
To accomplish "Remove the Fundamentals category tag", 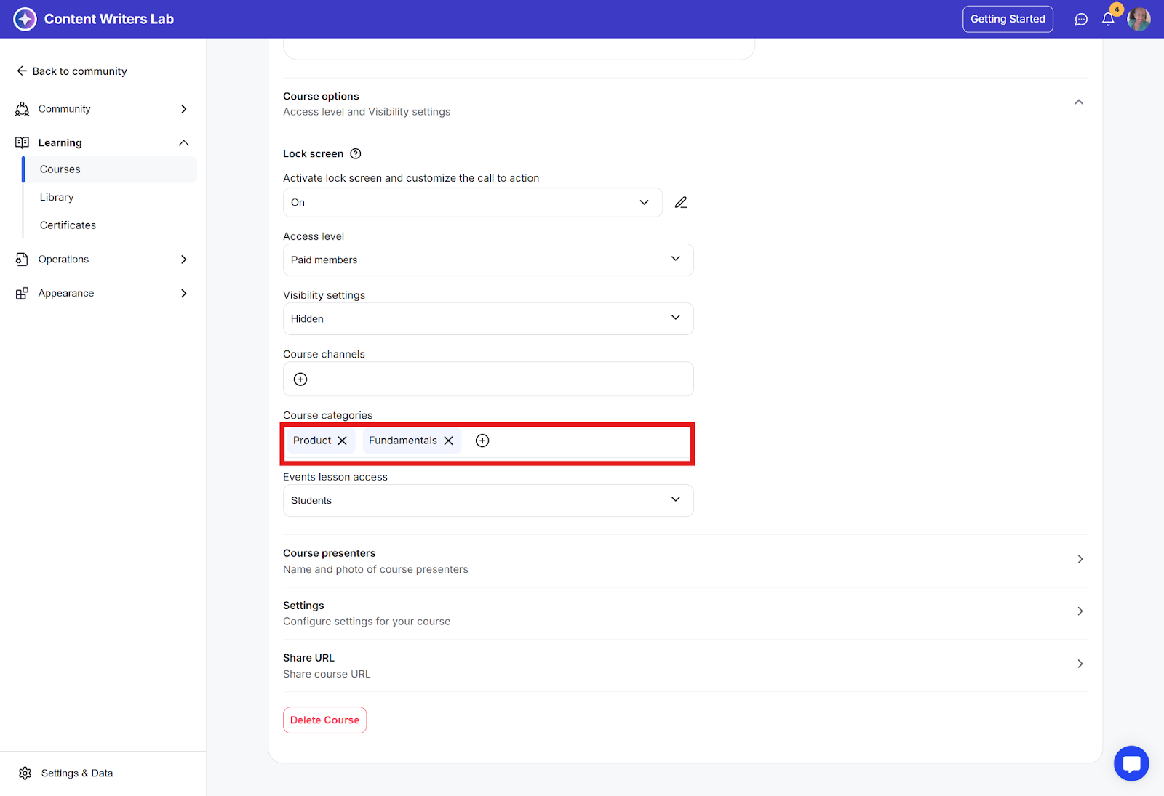I will (449, 441).
